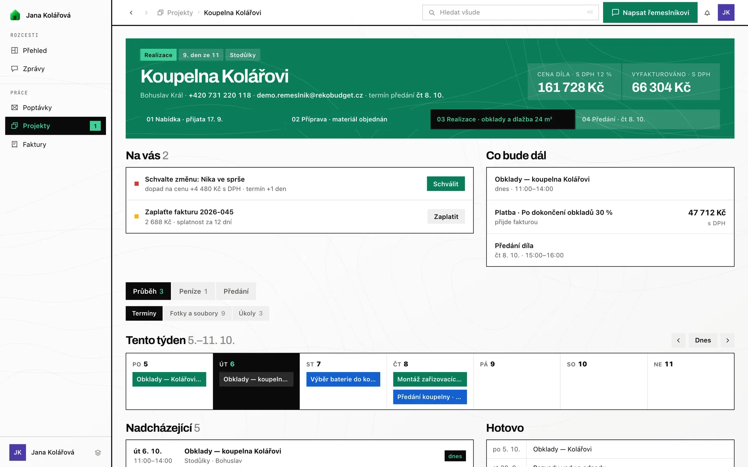
Task: Jump to Dnes in calendar
Action: coord(703,340)
